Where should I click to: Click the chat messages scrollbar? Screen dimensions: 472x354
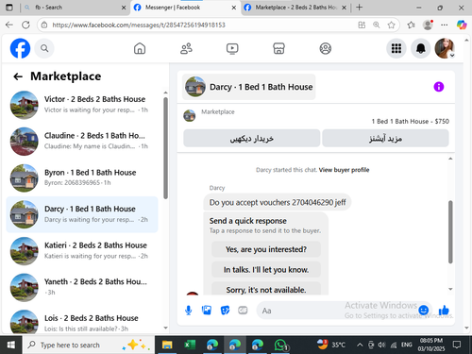click(x=450, y=232)
